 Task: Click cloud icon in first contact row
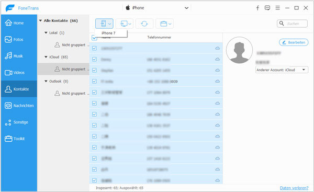click(218, 48)
